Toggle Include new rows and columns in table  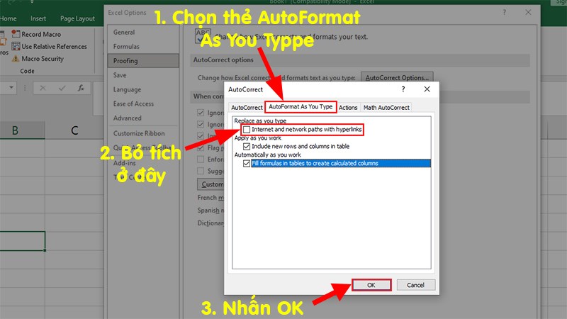click(x=247, y=146)
